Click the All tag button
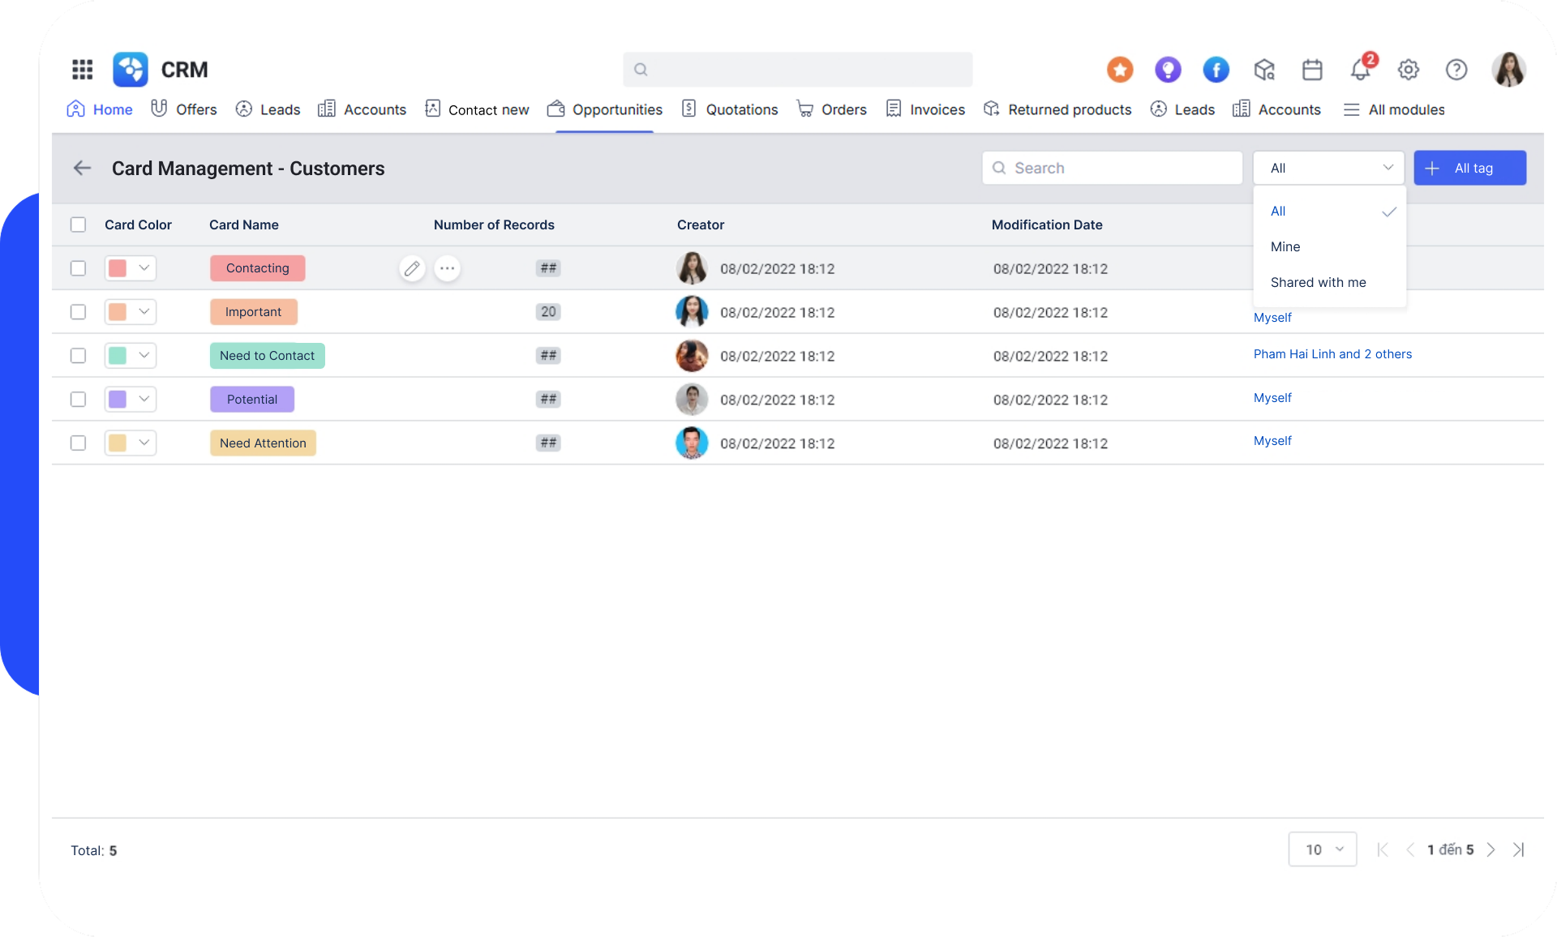The width and height of the screenshot is (1557, 937). [x=1469, y=168]
